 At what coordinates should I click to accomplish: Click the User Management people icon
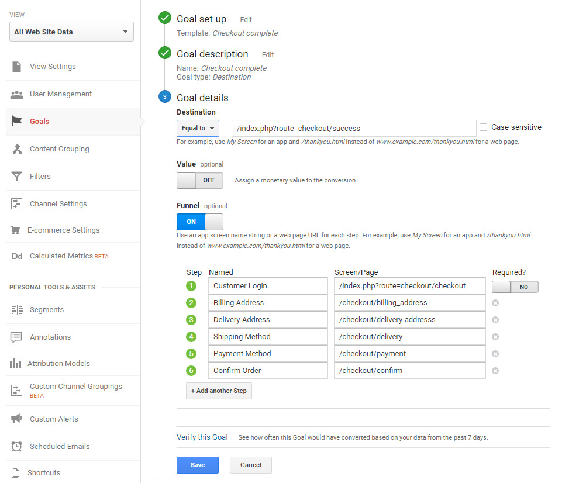(16, 94)
